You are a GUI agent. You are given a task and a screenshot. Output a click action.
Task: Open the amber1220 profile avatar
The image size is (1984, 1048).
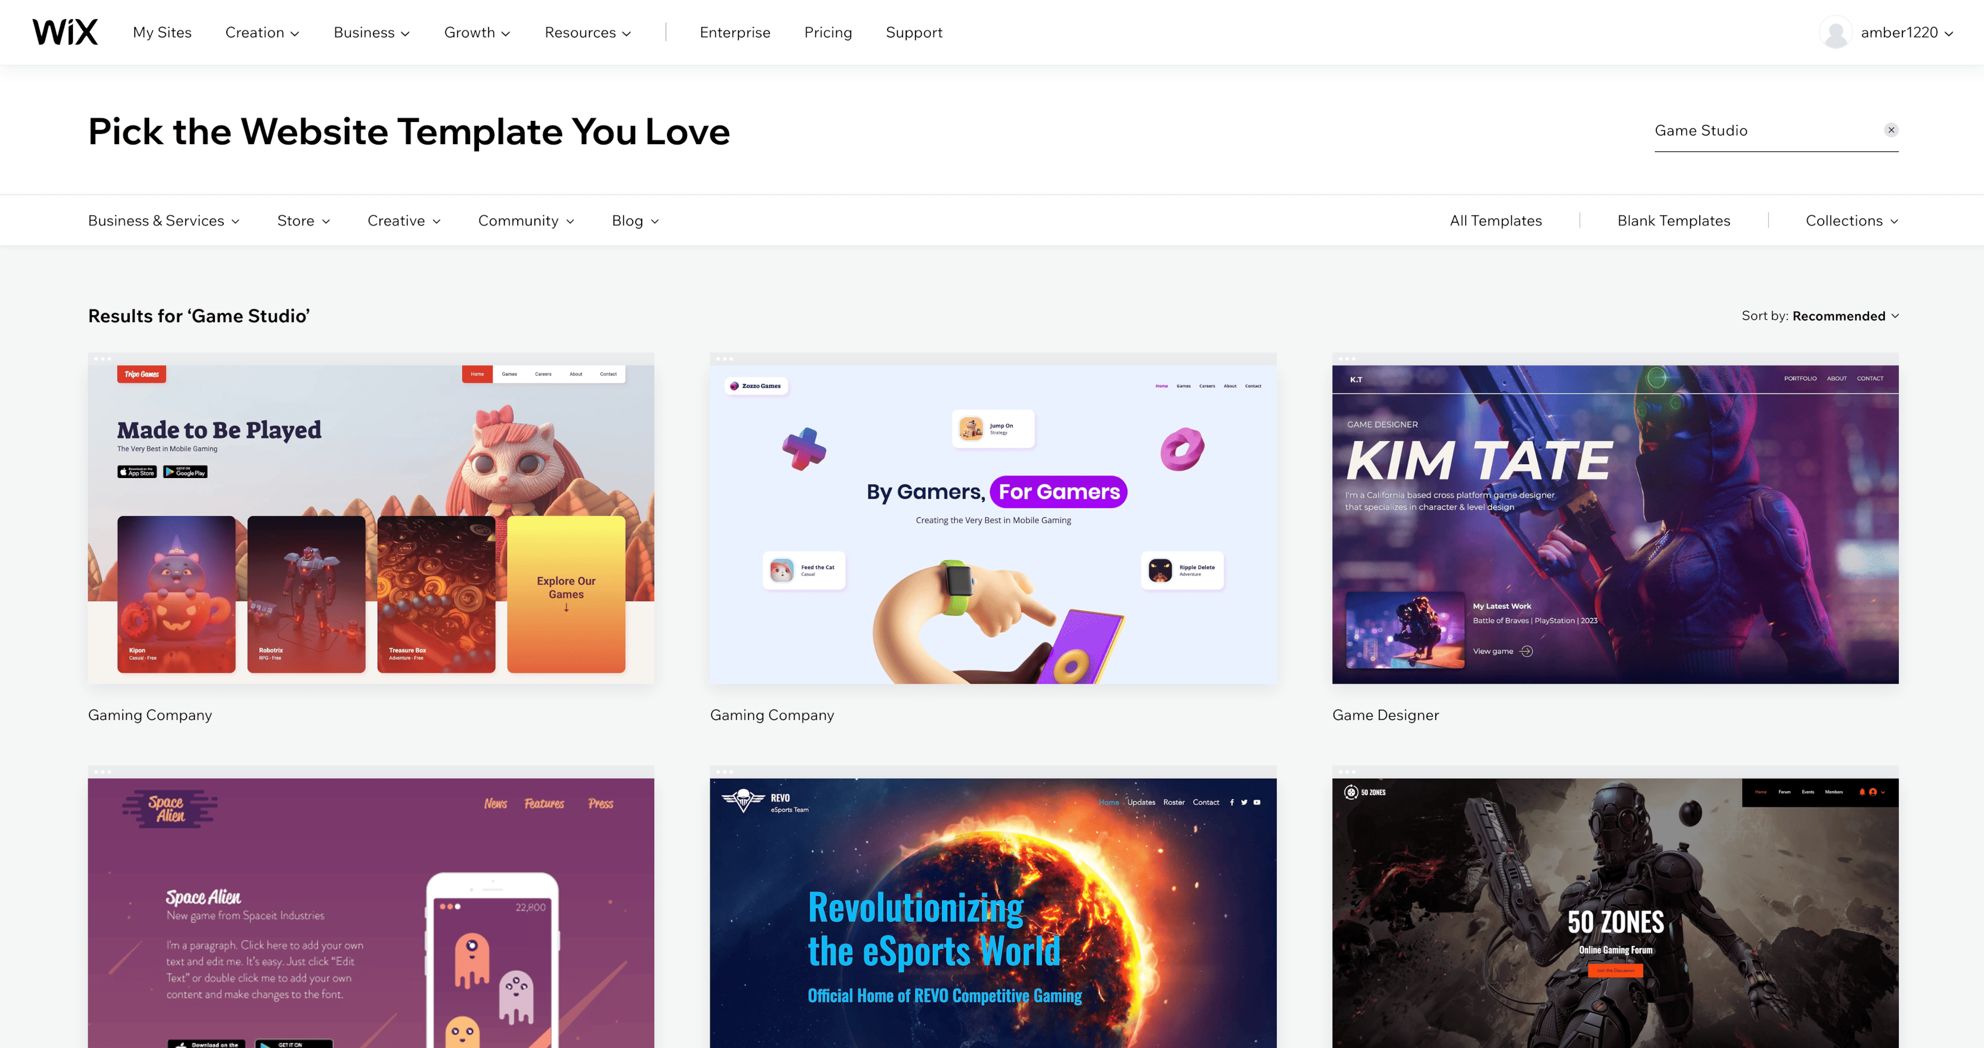point(1835,33)
